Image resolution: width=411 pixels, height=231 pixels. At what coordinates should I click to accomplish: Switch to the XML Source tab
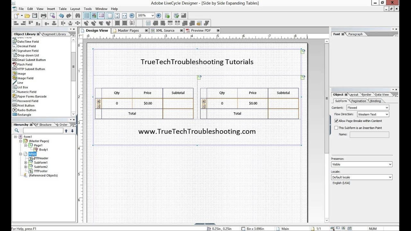click(165, 30)
